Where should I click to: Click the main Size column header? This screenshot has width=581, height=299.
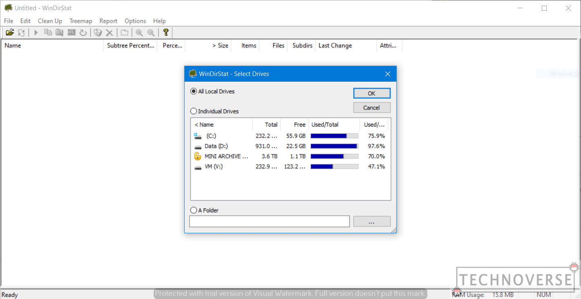tap(208, 45)
